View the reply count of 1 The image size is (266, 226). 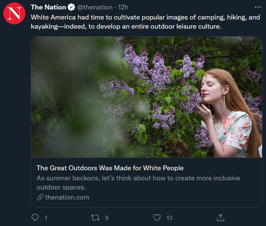tap(45, 218)
